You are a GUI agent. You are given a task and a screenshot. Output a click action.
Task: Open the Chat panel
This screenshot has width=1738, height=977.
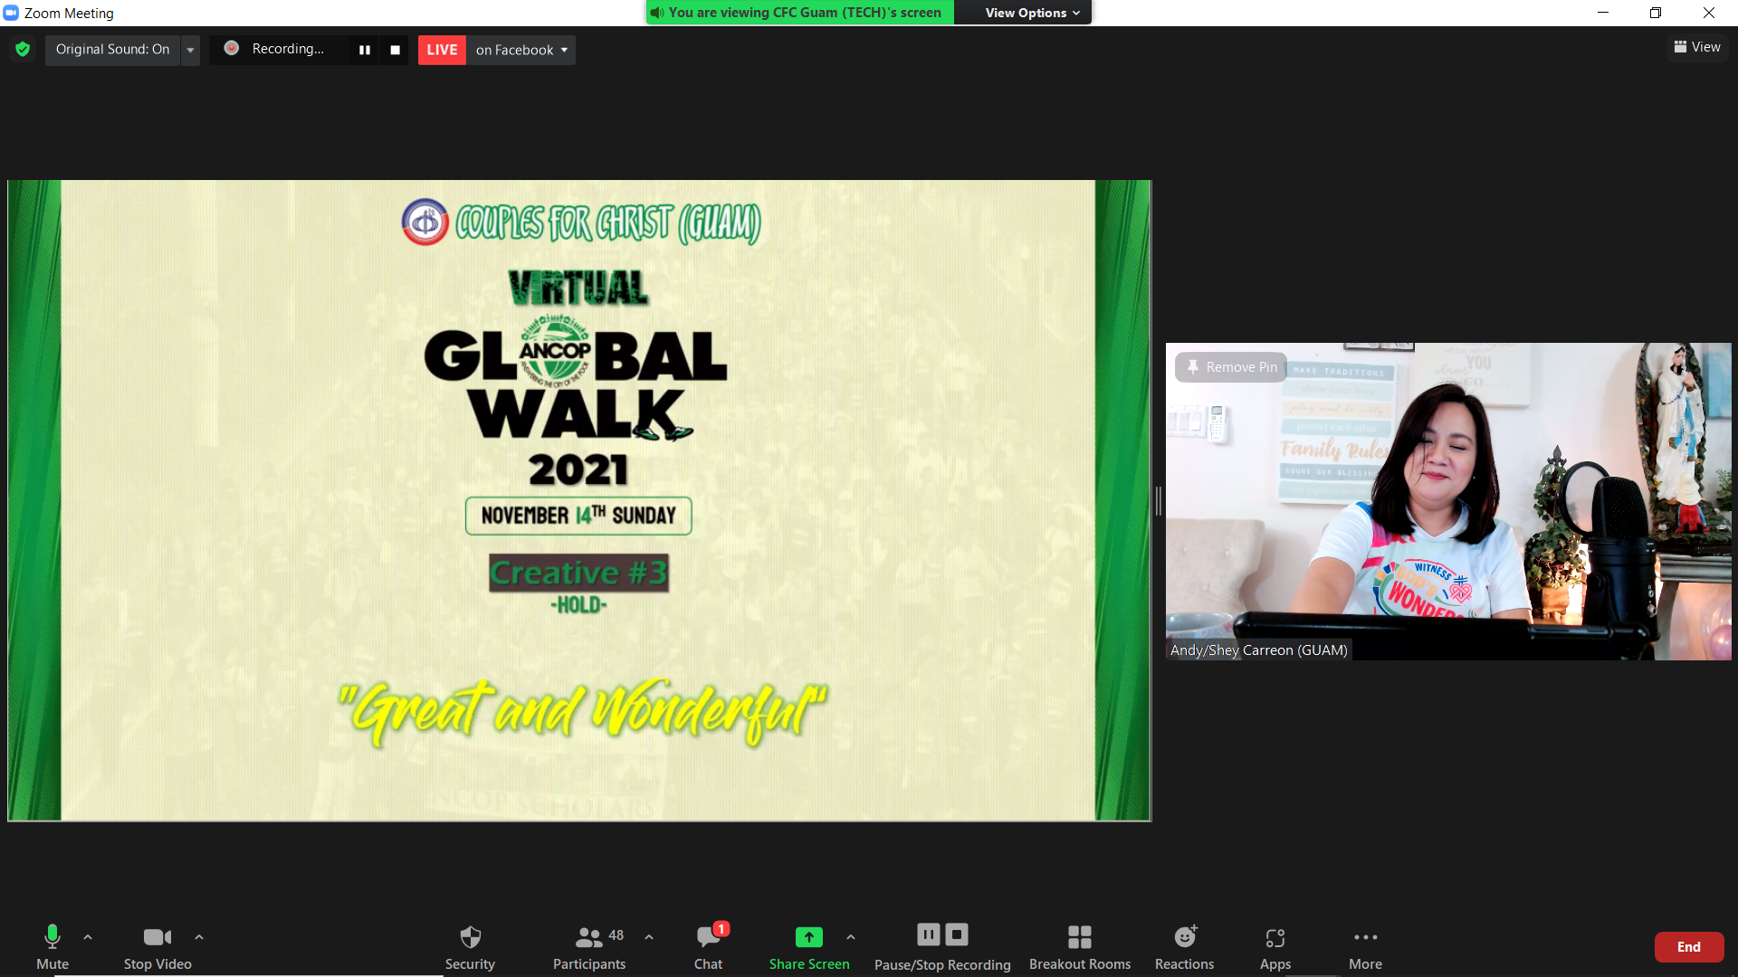709,946
